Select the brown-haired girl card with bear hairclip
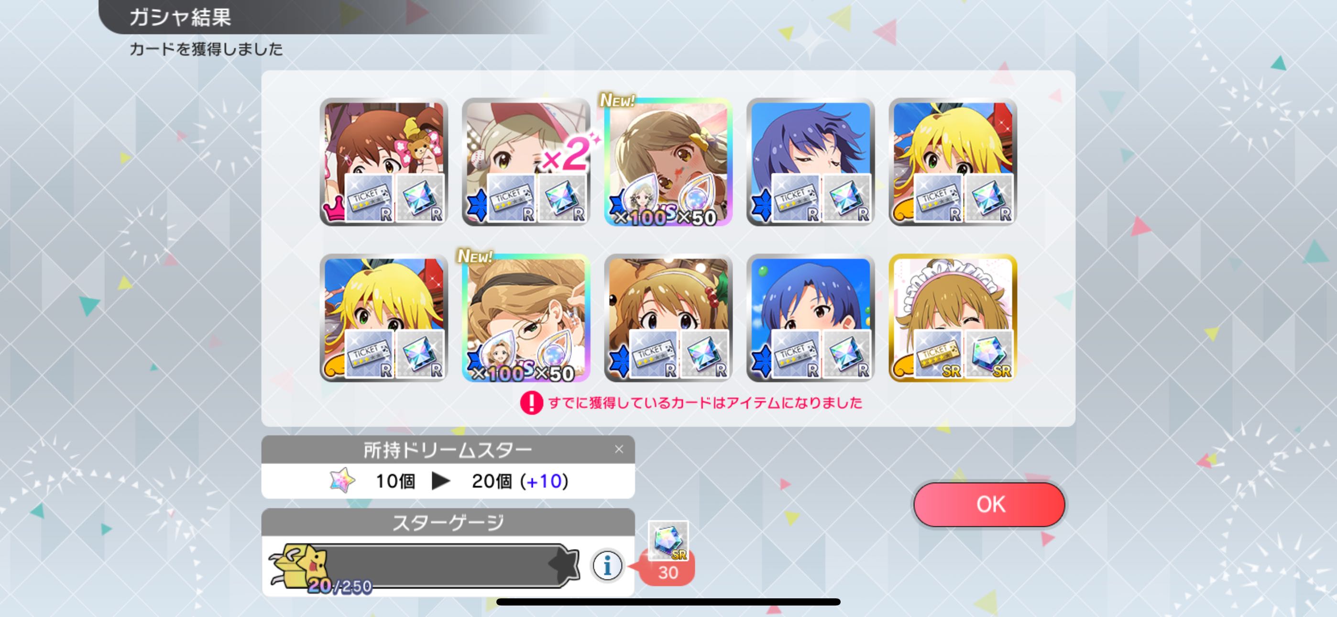 384,162
